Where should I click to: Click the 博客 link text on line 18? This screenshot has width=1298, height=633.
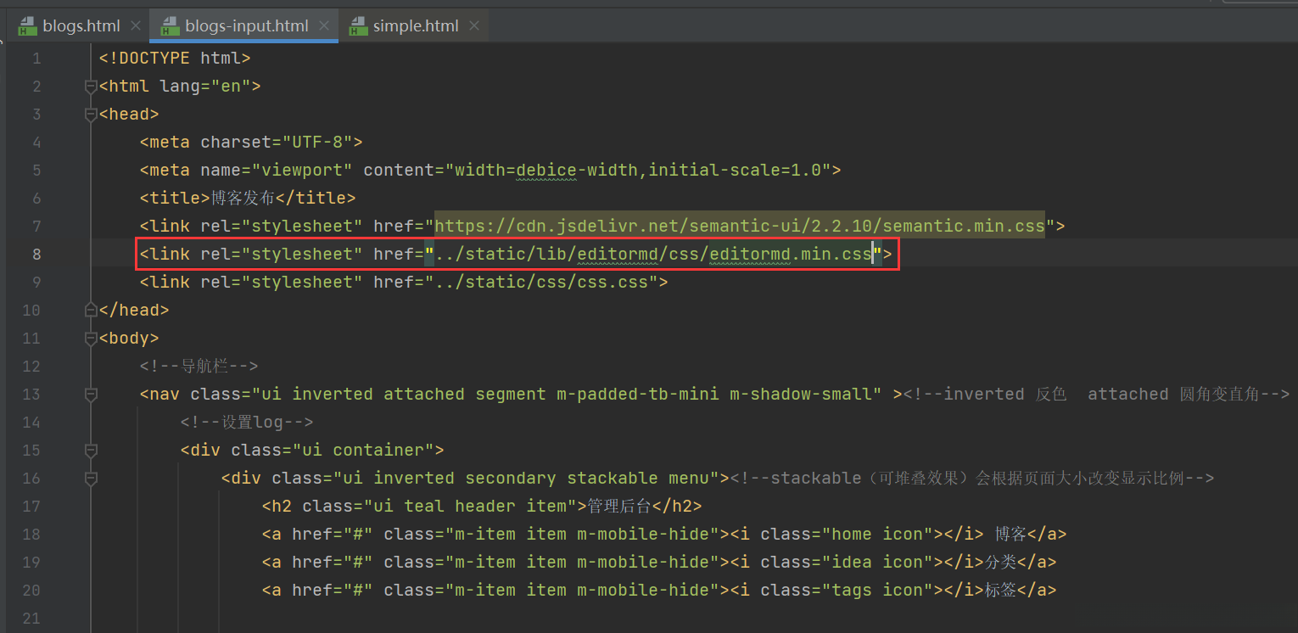[x=1010, y=535]
